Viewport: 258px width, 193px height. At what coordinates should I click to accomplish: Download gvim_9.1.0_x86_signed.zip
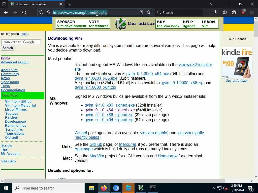pos(109,115)
